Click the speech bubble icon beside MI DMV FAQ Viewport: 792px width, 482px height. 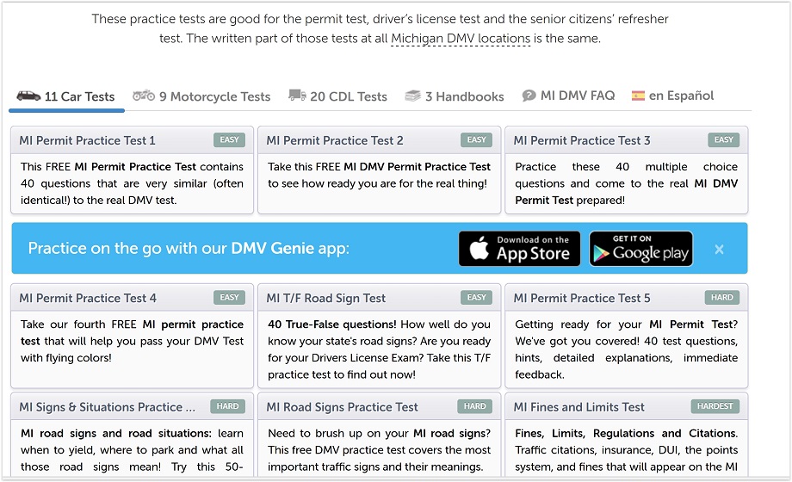pyautogui.click(x=529, y=95)
